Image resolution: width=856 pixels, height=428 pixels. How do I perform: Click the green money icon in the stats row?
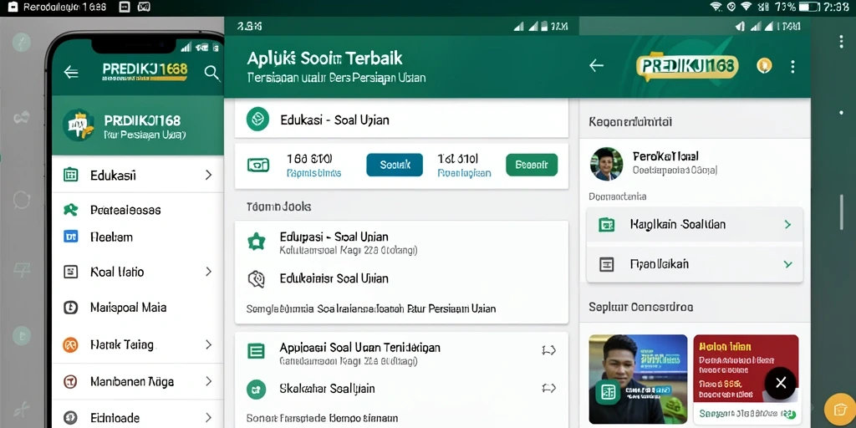pos(258,165)
